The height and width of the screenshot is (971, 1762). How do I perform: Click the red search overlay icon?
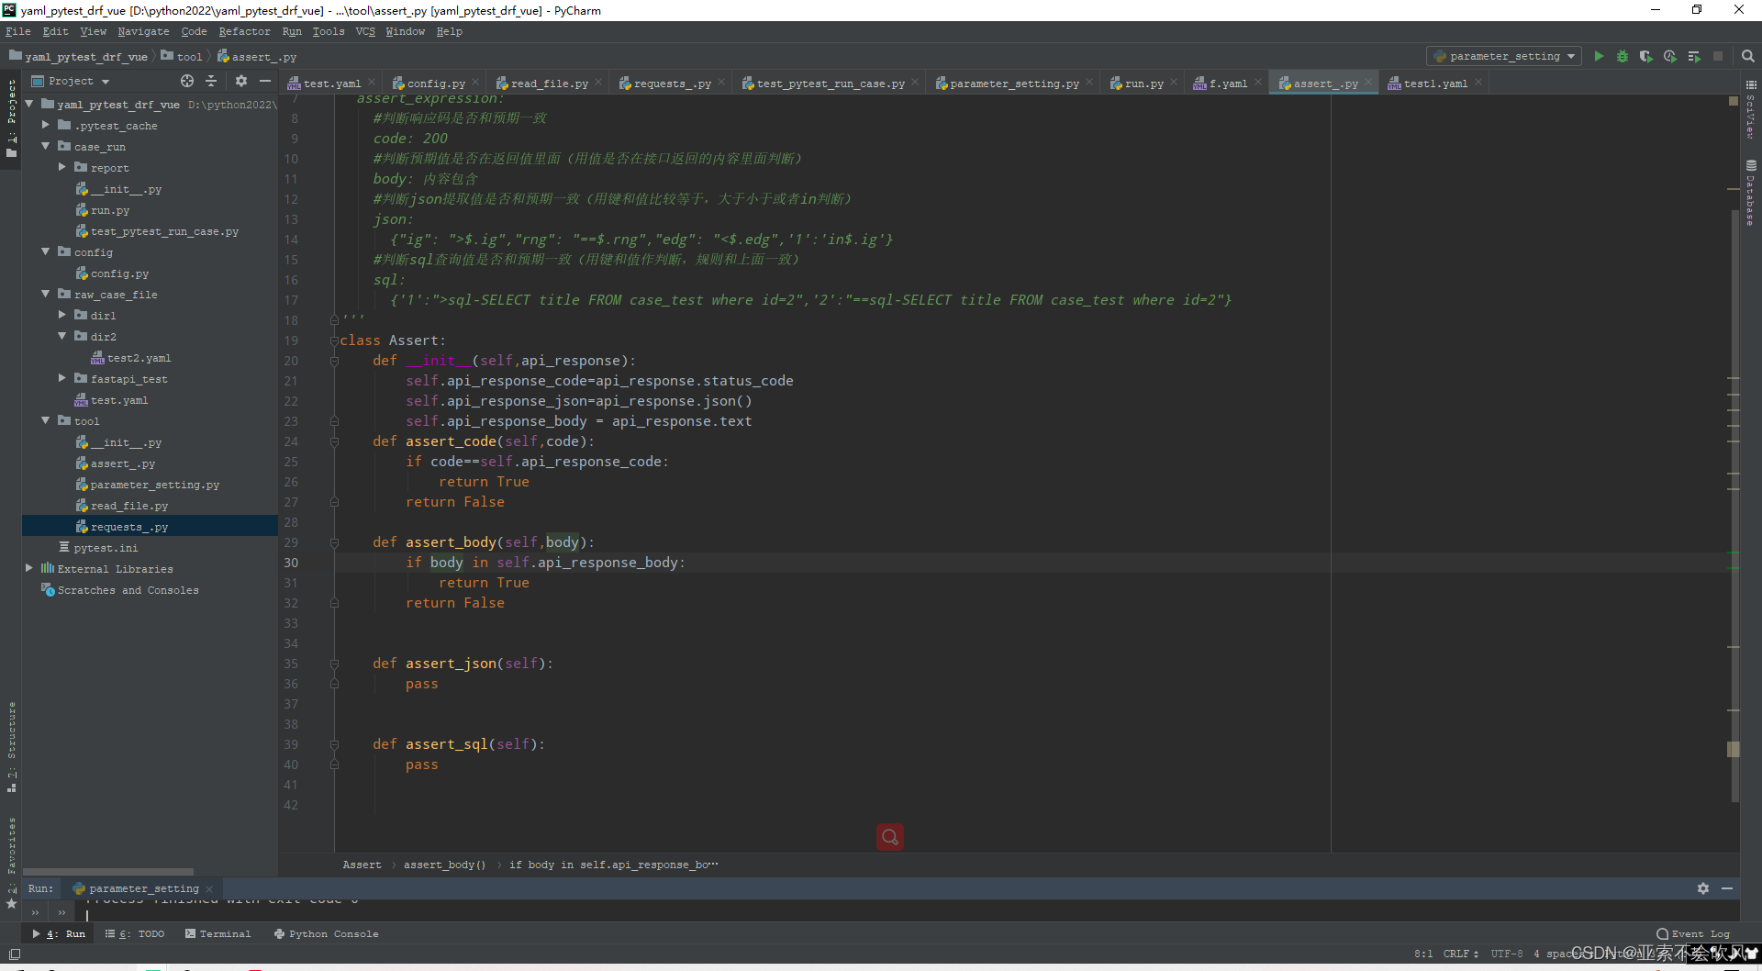[890, 837]
